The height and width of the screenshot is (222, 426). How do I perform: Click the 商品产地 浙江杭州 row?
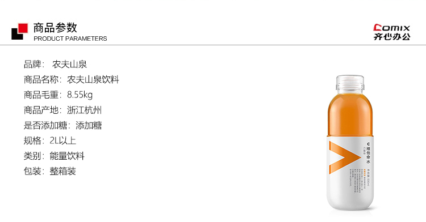(x=62, y=110)
